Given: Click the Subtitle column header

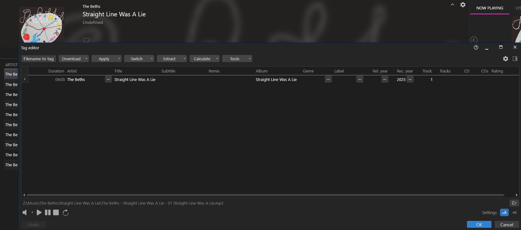Looking at the screenshot, I should (168, 71).
